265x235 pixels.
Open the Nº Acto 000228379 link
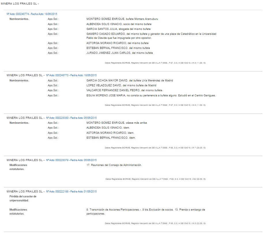(71, 160)
